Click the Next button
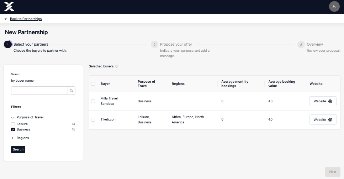 click(333, 172)
